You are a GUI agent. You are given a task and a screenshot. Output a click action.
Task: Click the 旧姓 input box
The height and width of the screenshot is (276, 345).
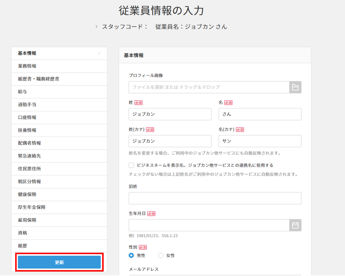(215, 198)
